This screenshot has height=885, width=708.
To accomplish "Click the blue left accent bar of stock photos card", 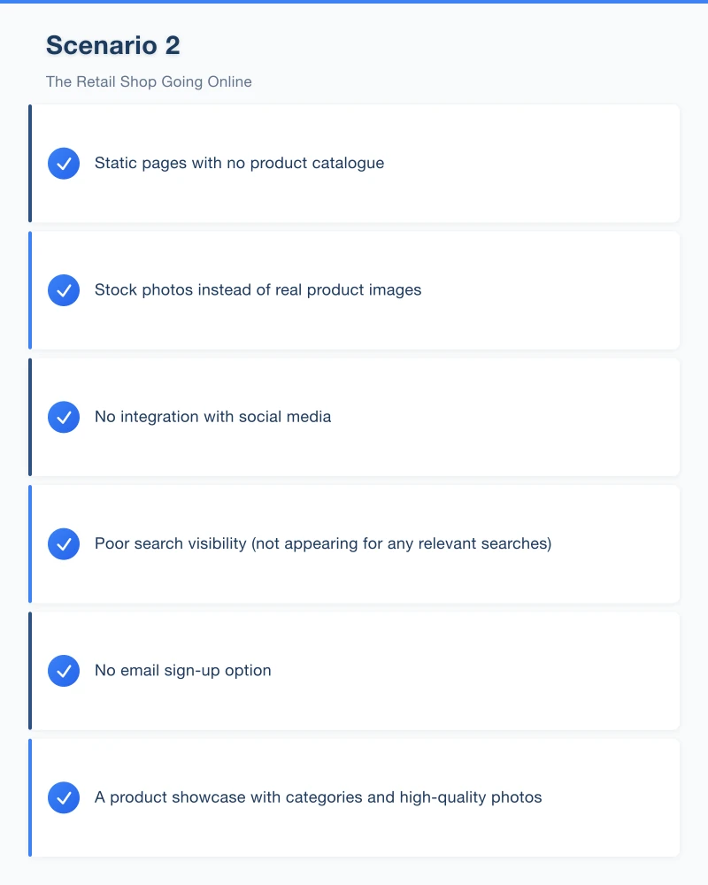I will [x=30, y=290].
